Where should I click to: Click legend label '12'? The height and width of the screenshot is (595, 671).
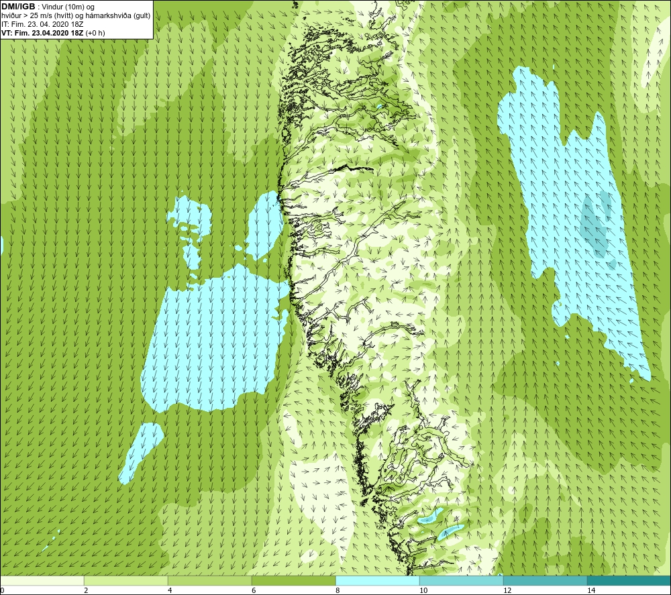(507, 590)
